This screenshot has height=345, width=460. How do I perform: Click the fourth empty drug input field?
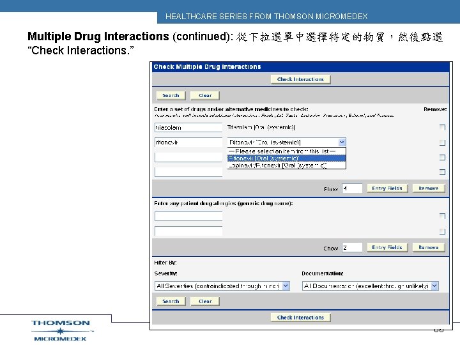188,172
